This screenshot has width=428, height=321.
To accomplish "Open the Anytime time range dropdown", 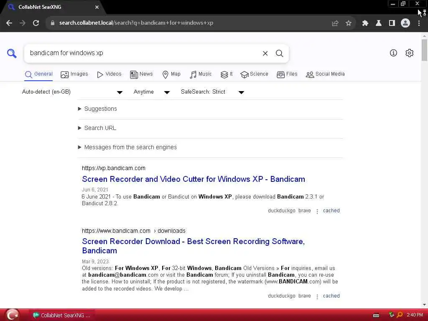I will pyautogui.click(x=151, y=92).
